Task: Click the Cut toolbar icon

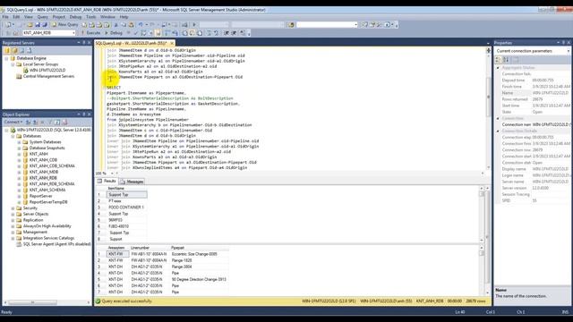Action: point(116,24)
